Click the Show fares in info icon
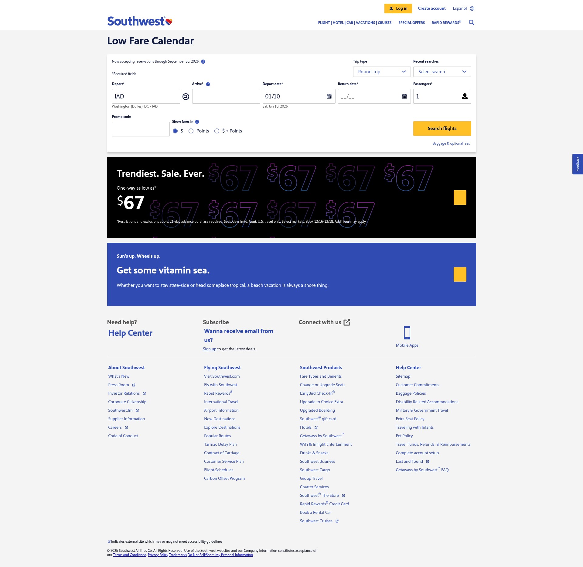The width and height of the screenshot is (583, 567). click(x=197, y=122)
